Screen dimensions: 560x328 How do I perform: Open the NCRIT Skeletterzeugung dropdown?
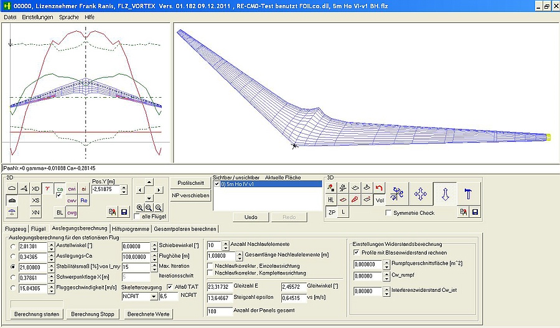tap(153, 297)
